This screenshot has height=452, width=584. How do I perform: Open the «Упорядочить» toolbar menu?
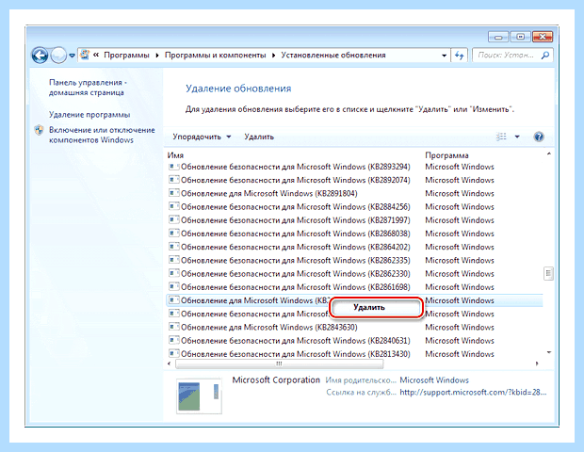[202, 137]
